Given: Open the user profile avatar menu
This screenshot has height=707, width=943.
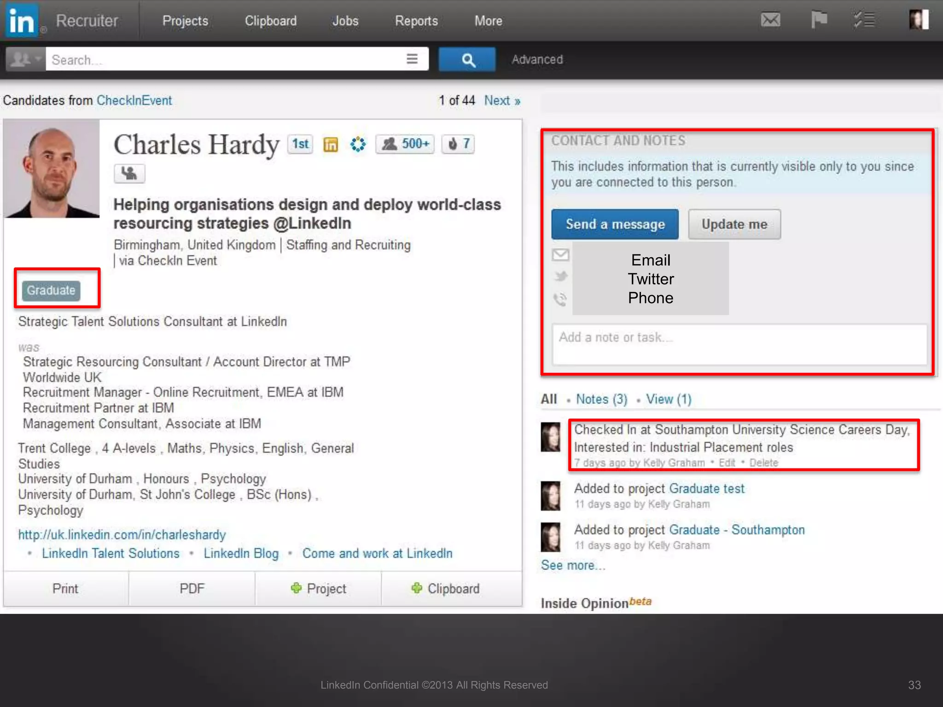Looking at the screenshot, I should (919, 20).
